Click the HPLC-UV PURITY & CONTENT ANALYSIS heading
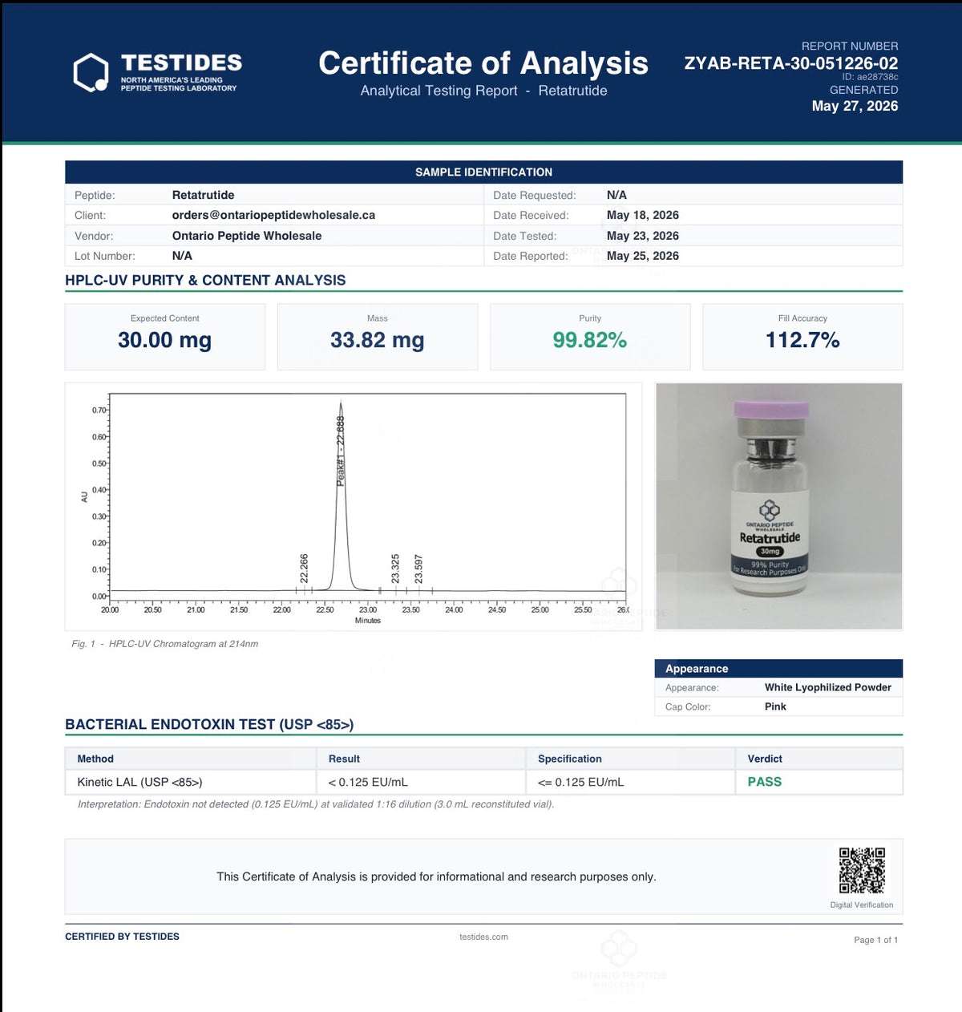 point(205,280)
